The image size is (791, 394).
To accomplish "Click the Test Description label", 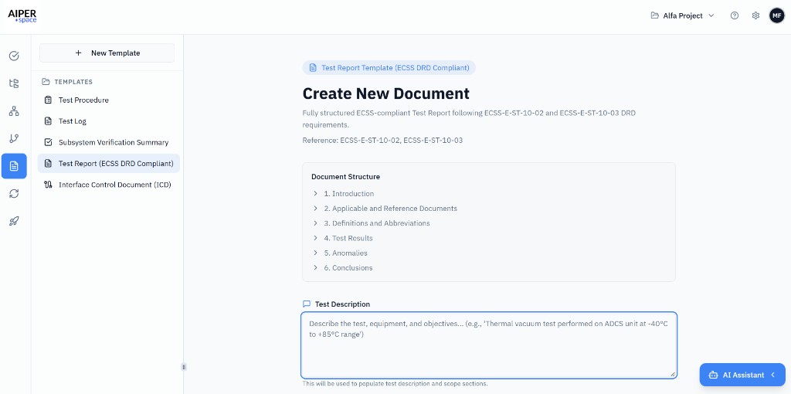I will [x=342, y=304].
